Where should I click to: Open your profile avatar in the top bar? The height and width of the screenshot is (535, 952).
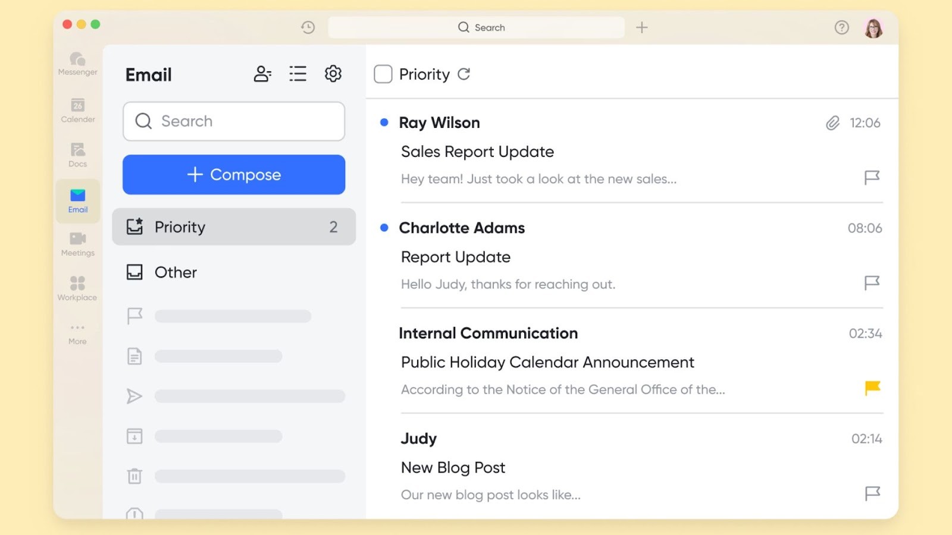tap(872, 27)
